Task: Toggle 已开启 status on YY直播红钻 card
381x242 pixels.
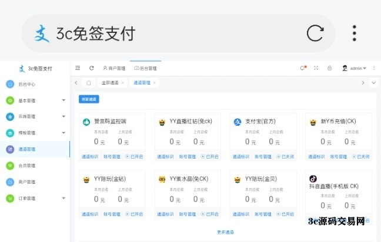Action: point(209,157)
